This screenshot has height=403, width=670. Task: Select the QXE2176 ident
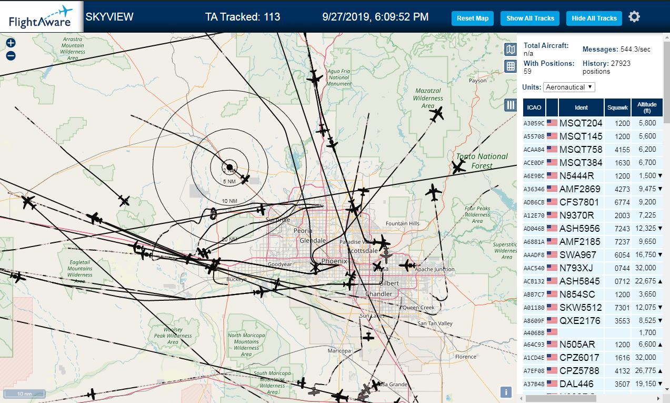[580, 321]
